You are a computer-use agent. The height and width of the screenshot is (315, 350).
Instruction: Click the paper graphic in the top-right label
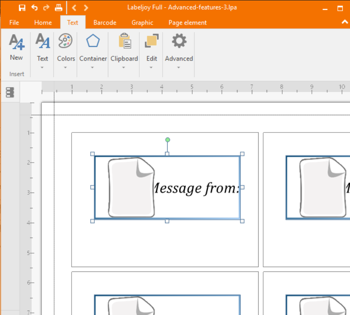pos(323,188)
